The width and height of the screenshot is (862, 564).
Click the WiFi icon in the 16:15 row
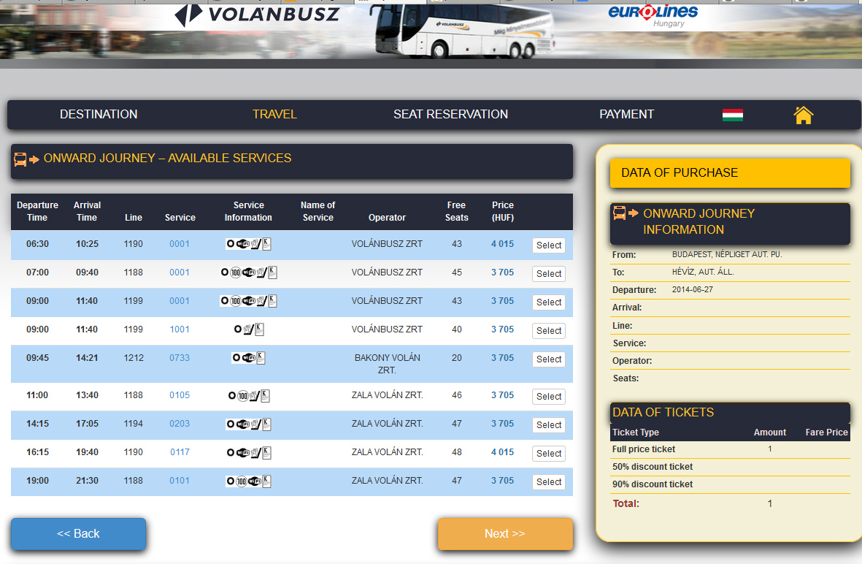point(243,453)
